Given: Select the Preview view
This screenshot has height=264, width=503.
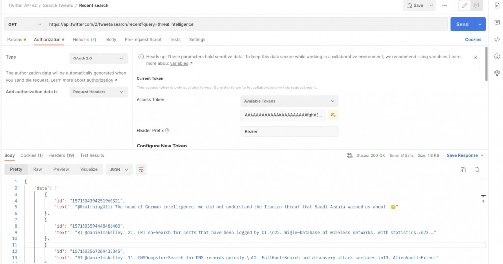Looking at the screenshot, I should point(61,169).
